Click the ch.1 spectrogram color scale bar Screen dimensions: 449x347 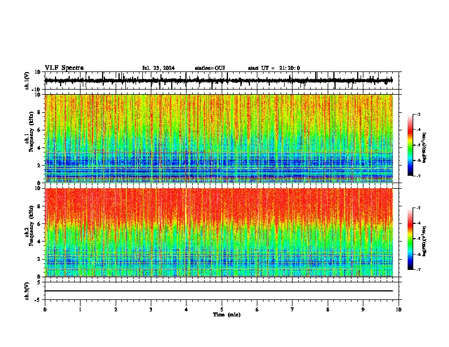pos(410,145)
